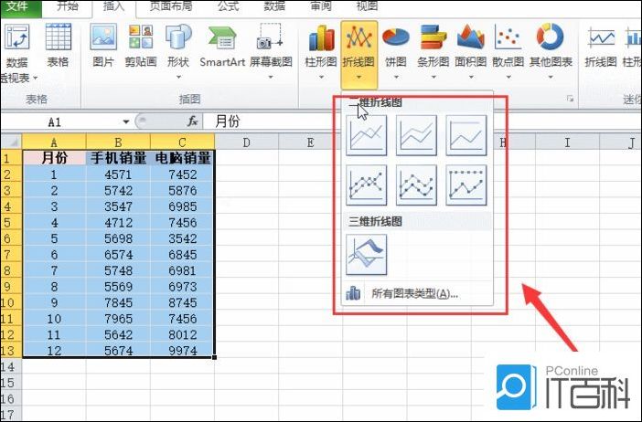The width and height of the screenshot is (642, 422).
Task: Select Column chart (柱形图) icon
Action: click(321, 38)
